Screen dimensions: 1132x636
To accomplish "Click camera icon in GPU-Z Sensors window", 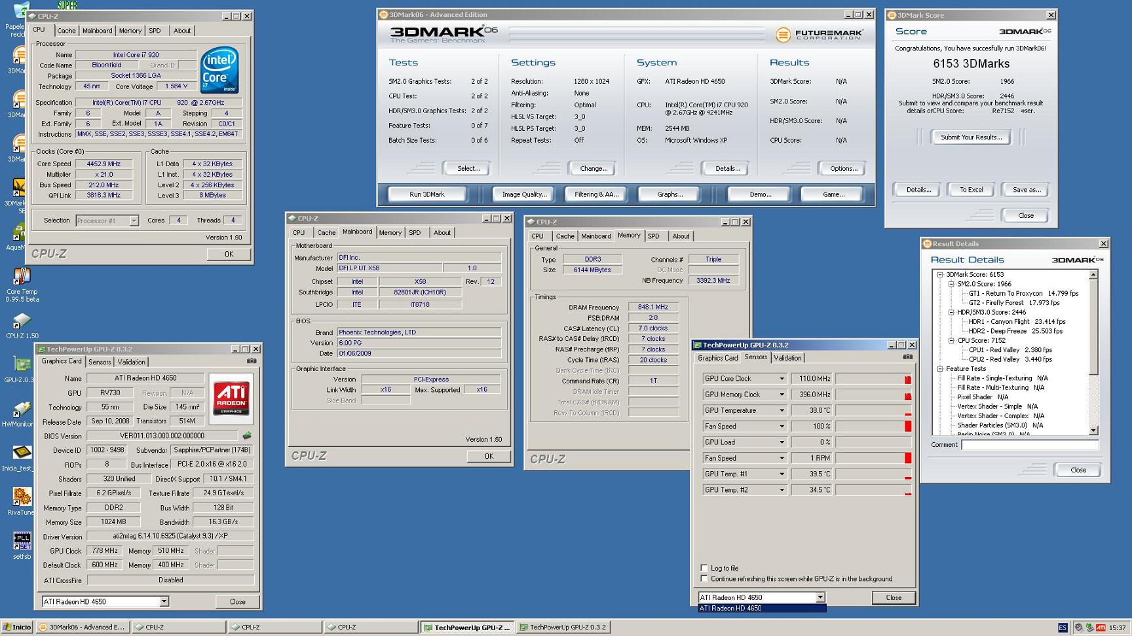I will point(907,357).
